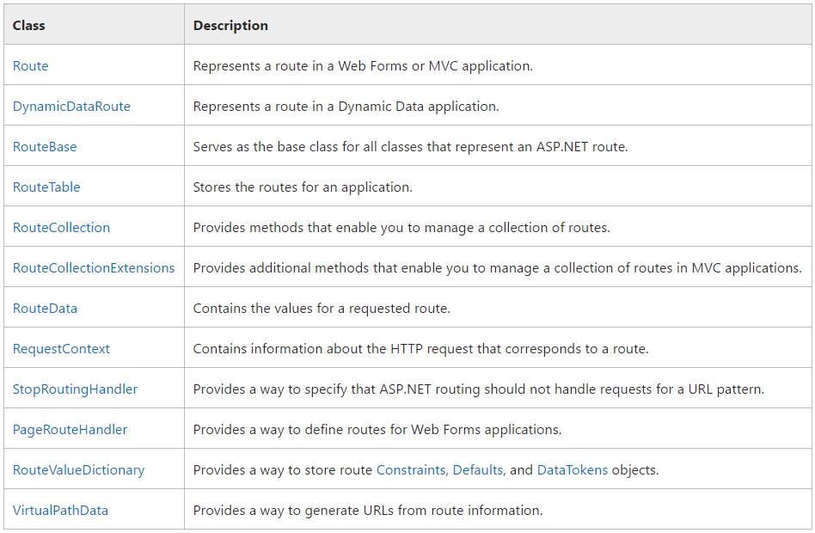Click the 'generate URLs from route information' description
The image size is (815, 533).
368,511
